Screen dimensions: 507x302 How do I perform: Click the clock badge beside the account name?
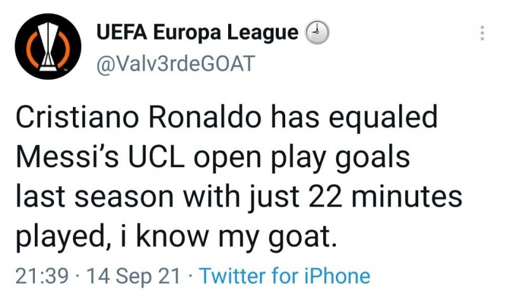pyautogui.click(x=318, y=32)
